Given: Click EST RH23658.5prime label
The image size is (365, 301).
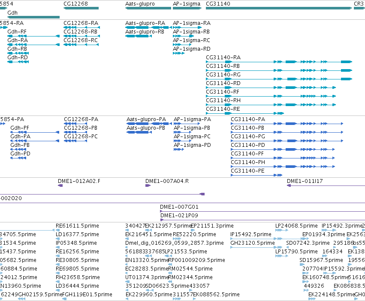Looking at the screenshot, I should (78, 277).
